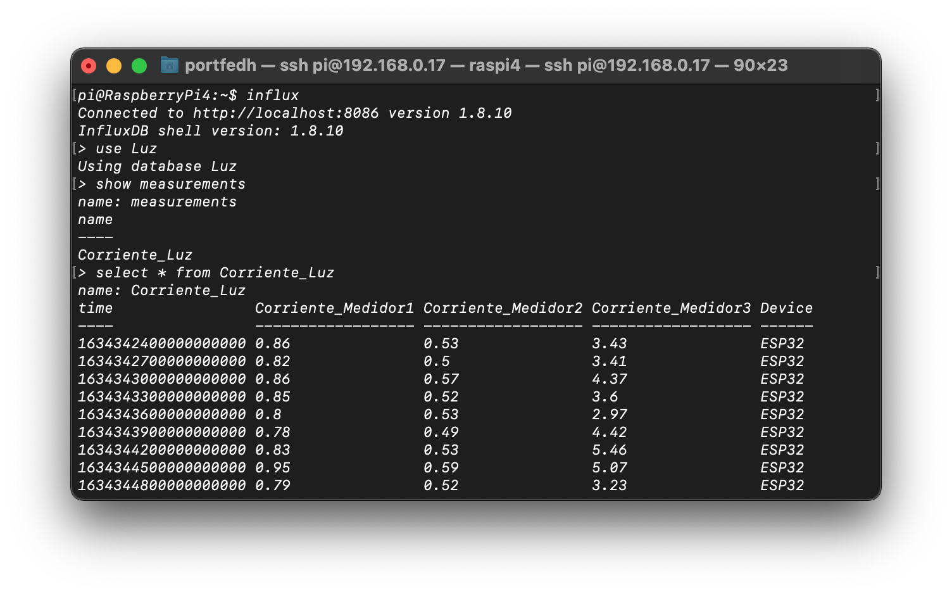The width and height of the screenshot is (952, 594).
Task: Click timestamp 1634344800000000000
Action: (x=161, y=485)
